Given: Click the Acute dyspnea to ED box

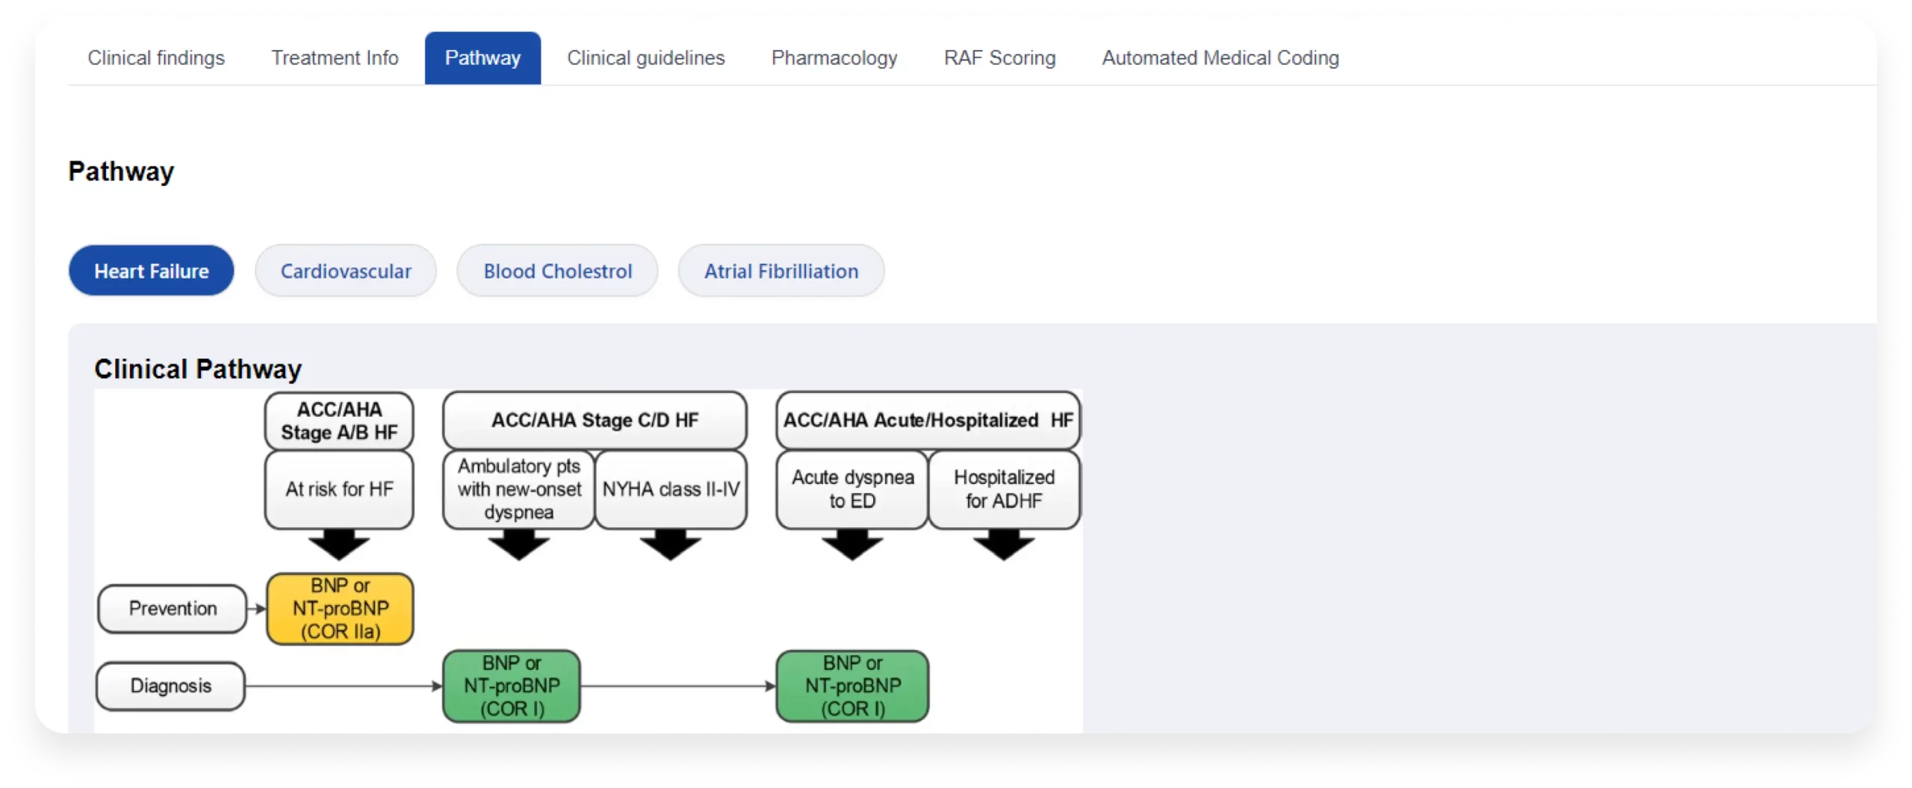Looking at the screenshot, I should (852, 489).
